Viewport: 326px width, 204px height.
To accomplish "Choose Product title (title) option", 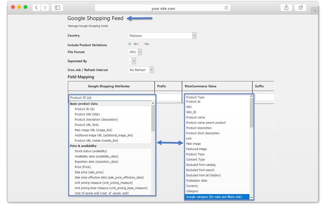I will [x=87, y=114].
